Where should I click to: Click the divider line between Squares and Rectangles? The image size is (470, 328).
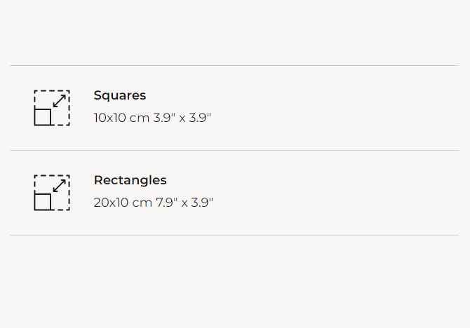point(234,150)
